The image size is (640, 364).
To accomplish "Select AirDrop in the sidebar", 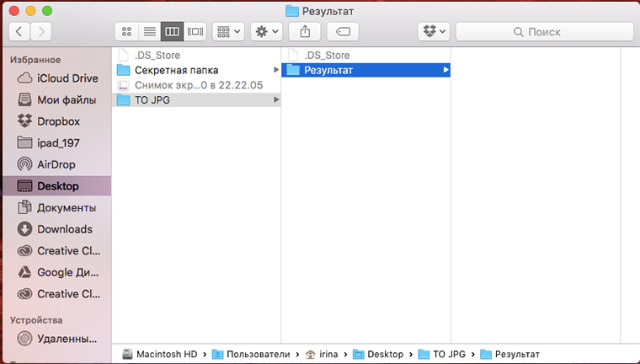I will point(56,164).
